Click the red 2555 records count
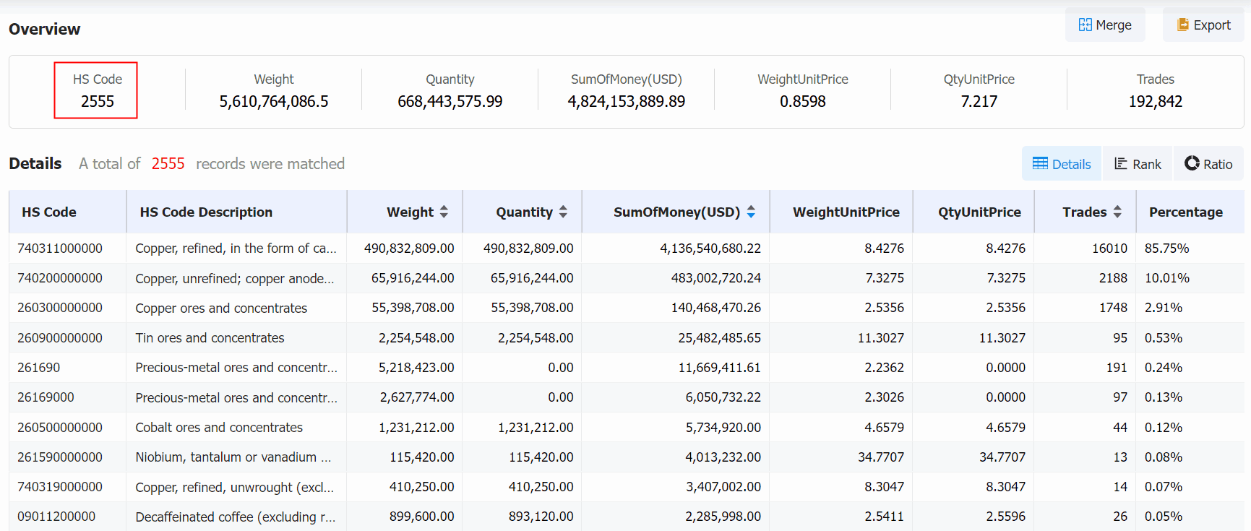The width and height of the screenshot is (1251, 531). click(x=168, y=164)
